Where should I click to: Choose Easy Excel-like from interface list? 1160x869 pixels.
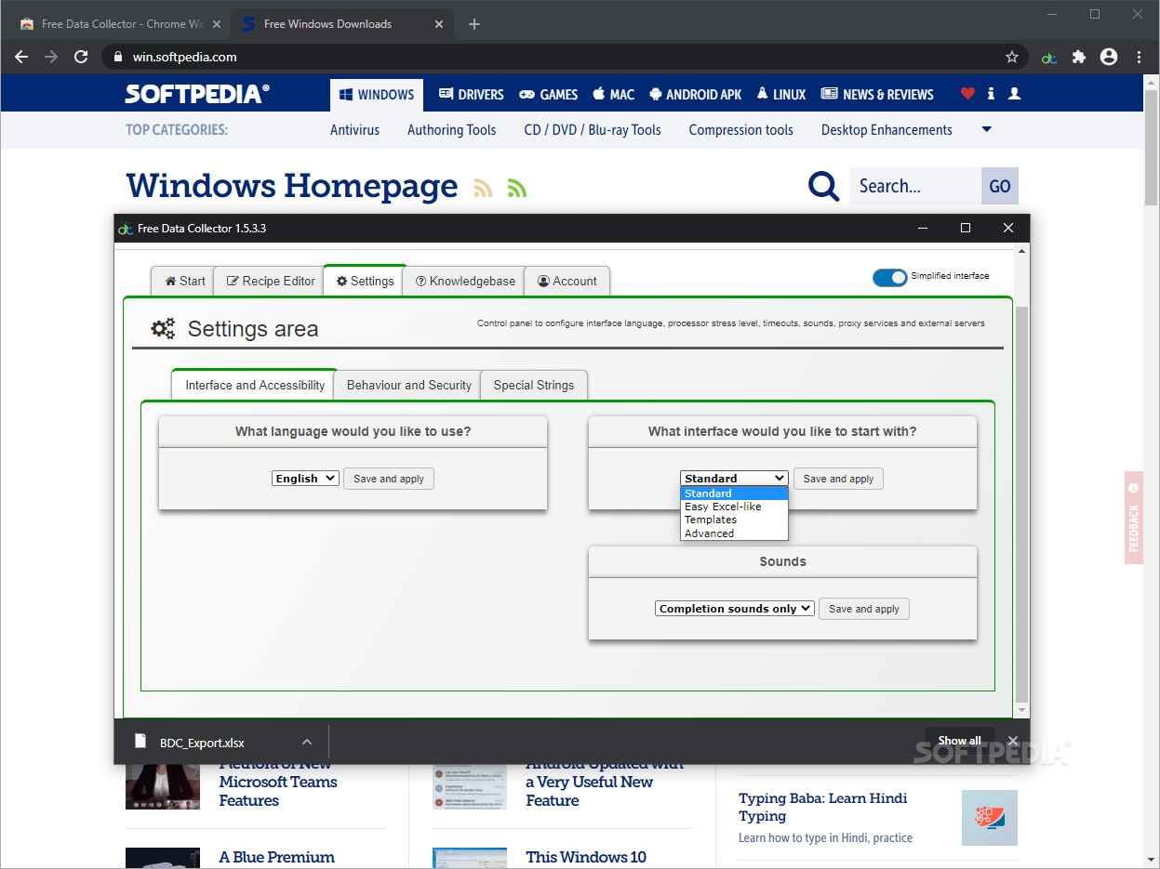click(734, 507)
